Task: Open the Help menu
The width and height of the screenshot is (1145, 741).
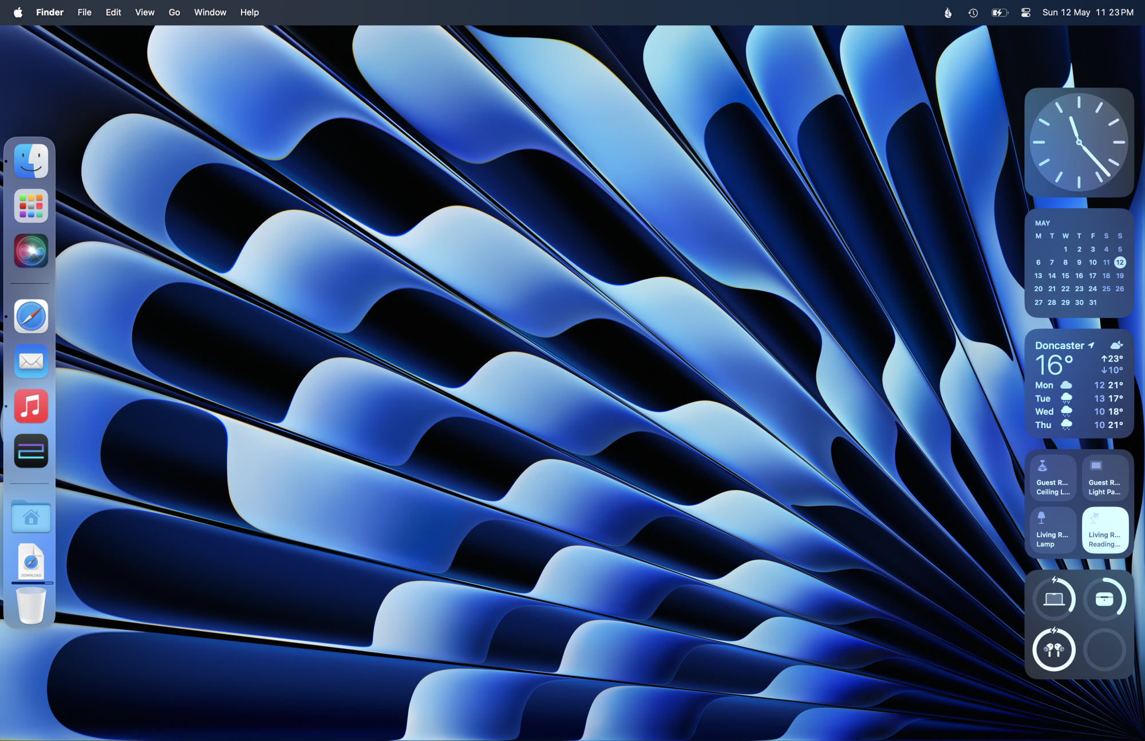Action: pos(250,12)
